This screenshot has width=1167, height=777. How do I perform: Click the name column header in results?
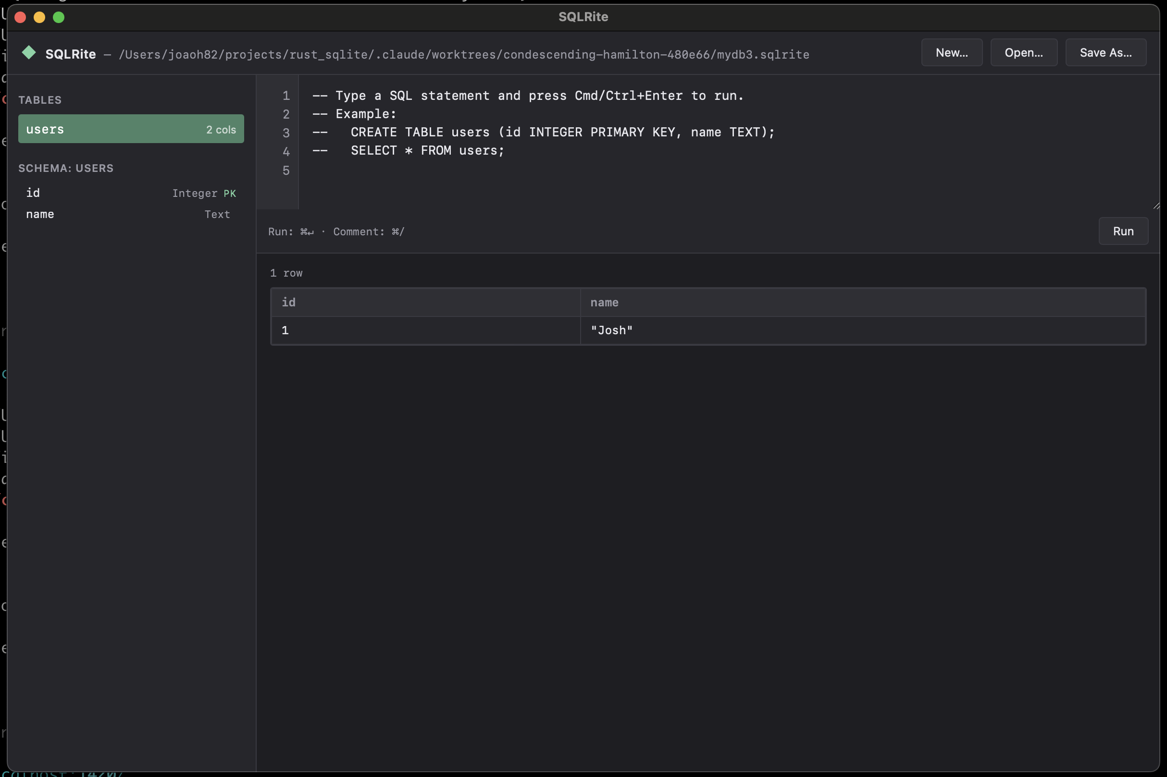coord(604,302)
